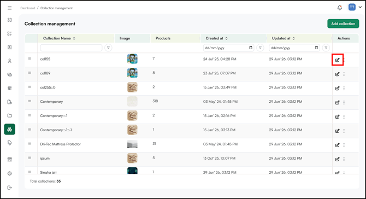Expand the user profile dropdown arrow
The height and width of the screenshot is (199, 366).
(360, 7)
